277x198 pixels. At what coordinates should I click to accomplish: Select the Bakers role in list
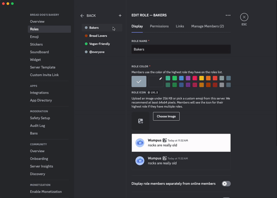click(102, 28)
